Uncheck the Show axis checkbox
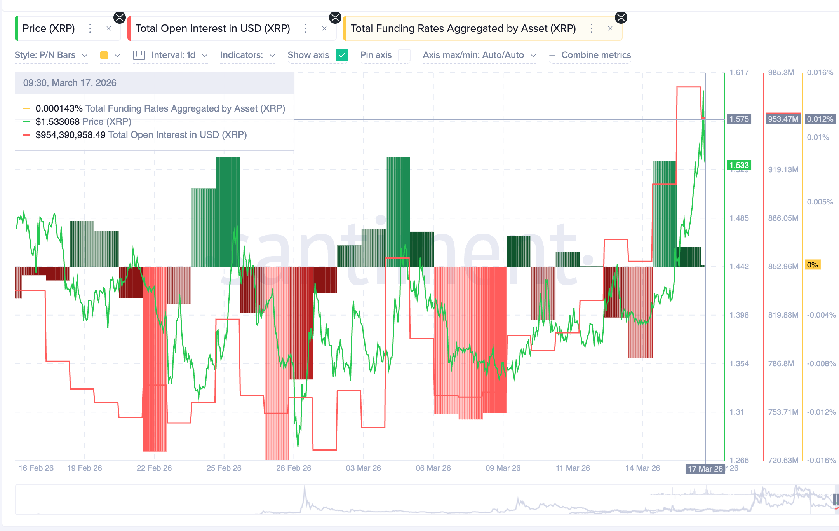 (x=342, y=55)
